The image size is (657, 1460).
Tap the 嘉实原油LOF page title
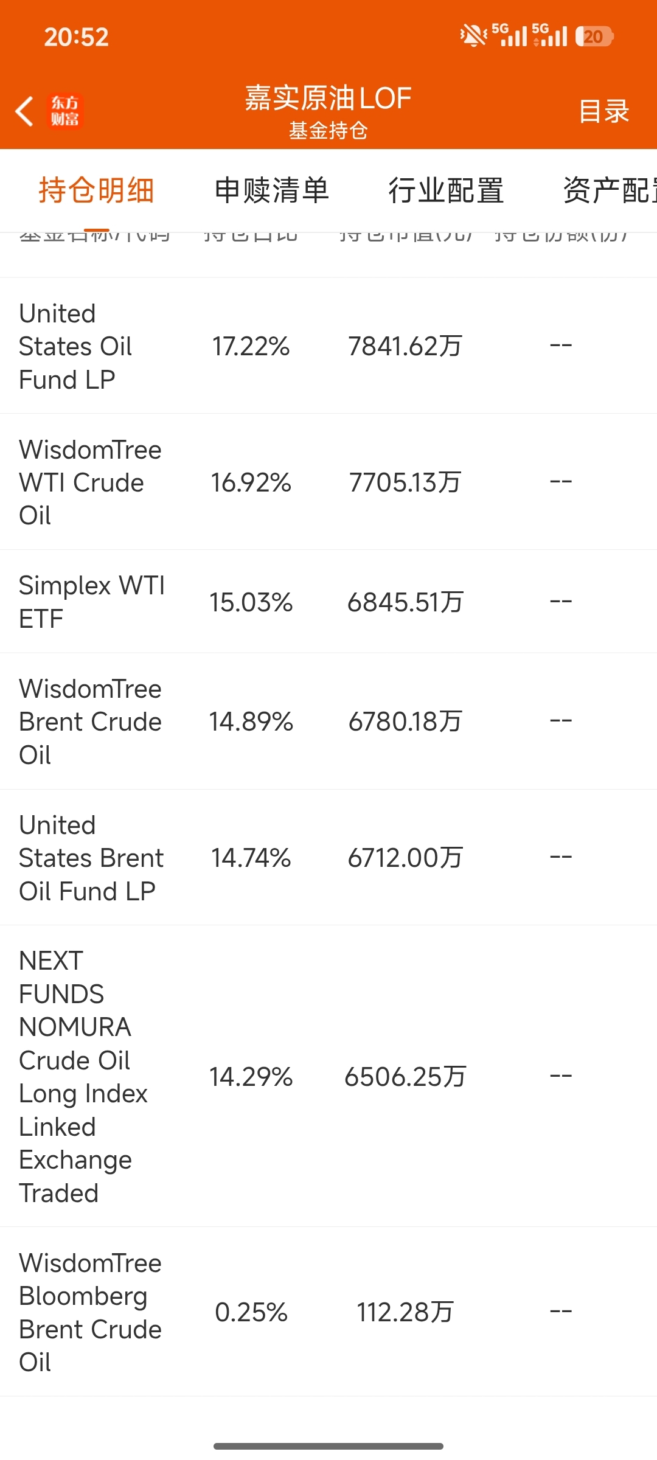pos(328,99)
